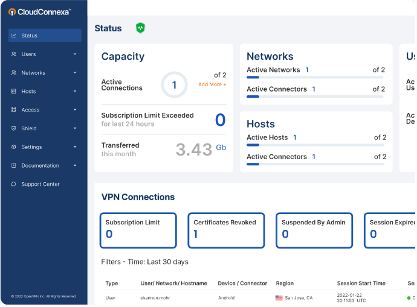Click the Access icon in sidebar
Screen dimensions: 417x307
coord(14,110)
